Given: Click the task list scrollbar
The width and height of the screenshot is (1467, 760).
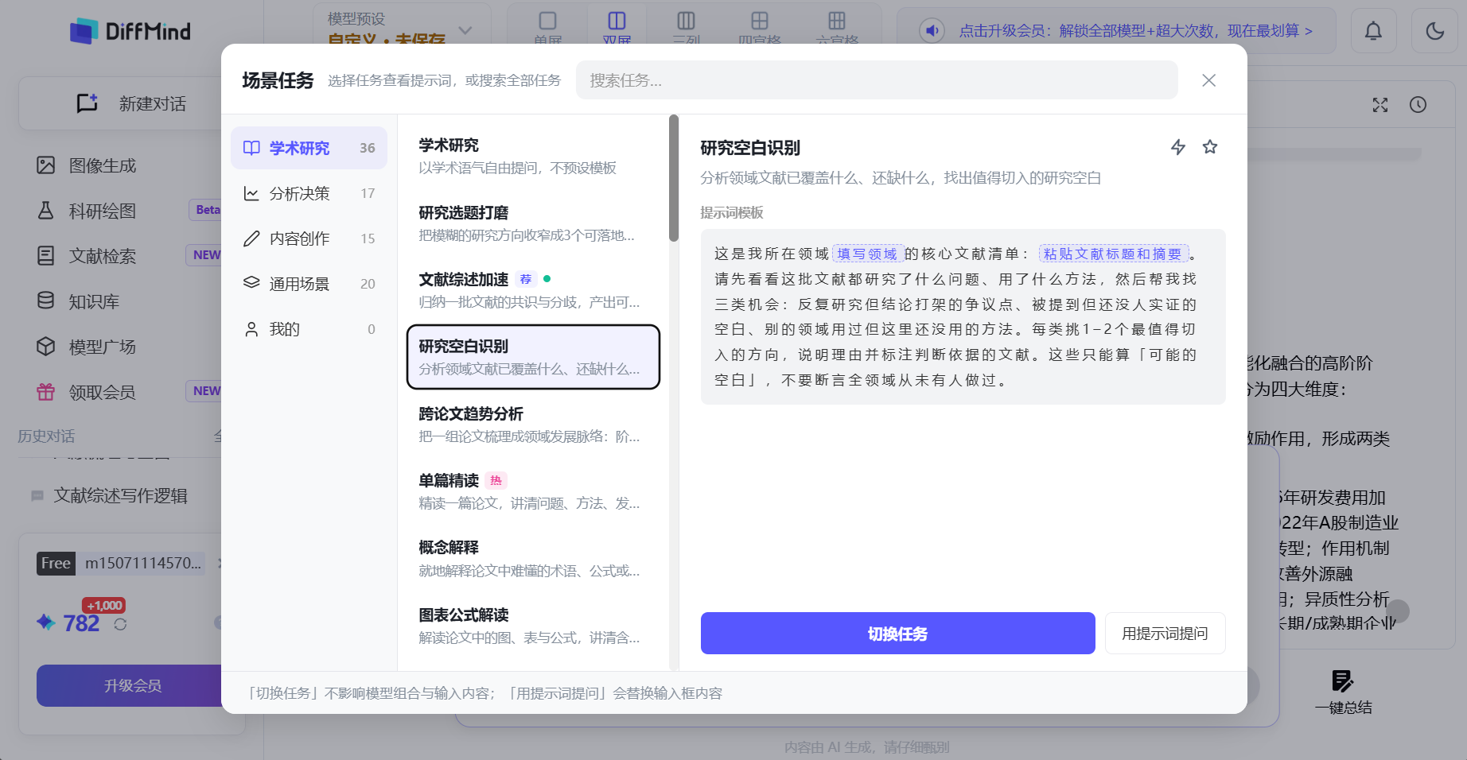Looking at the screenshot, I should 674,178.
